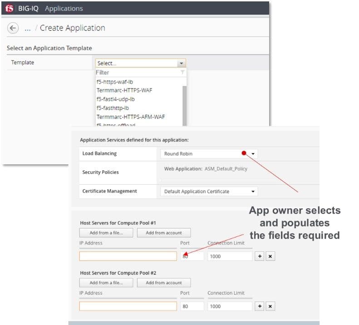Add a row to Compute Pool #2
359x325 pixels.
coord(260,306)
